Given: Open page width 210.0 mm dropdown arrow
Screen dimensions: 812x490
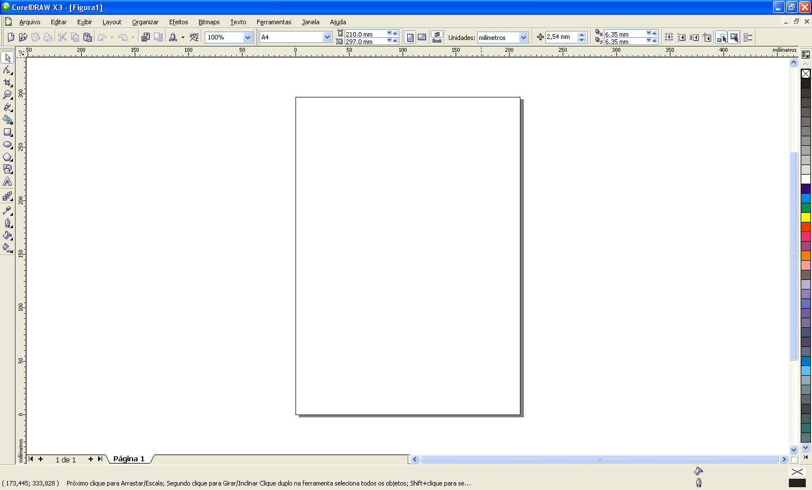Looking at the screenshot, I should click(x=389, y=33).
